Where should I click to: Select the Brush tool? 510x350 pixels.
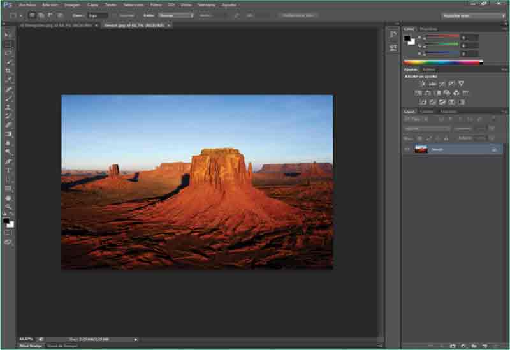click(x=8, y=98)
